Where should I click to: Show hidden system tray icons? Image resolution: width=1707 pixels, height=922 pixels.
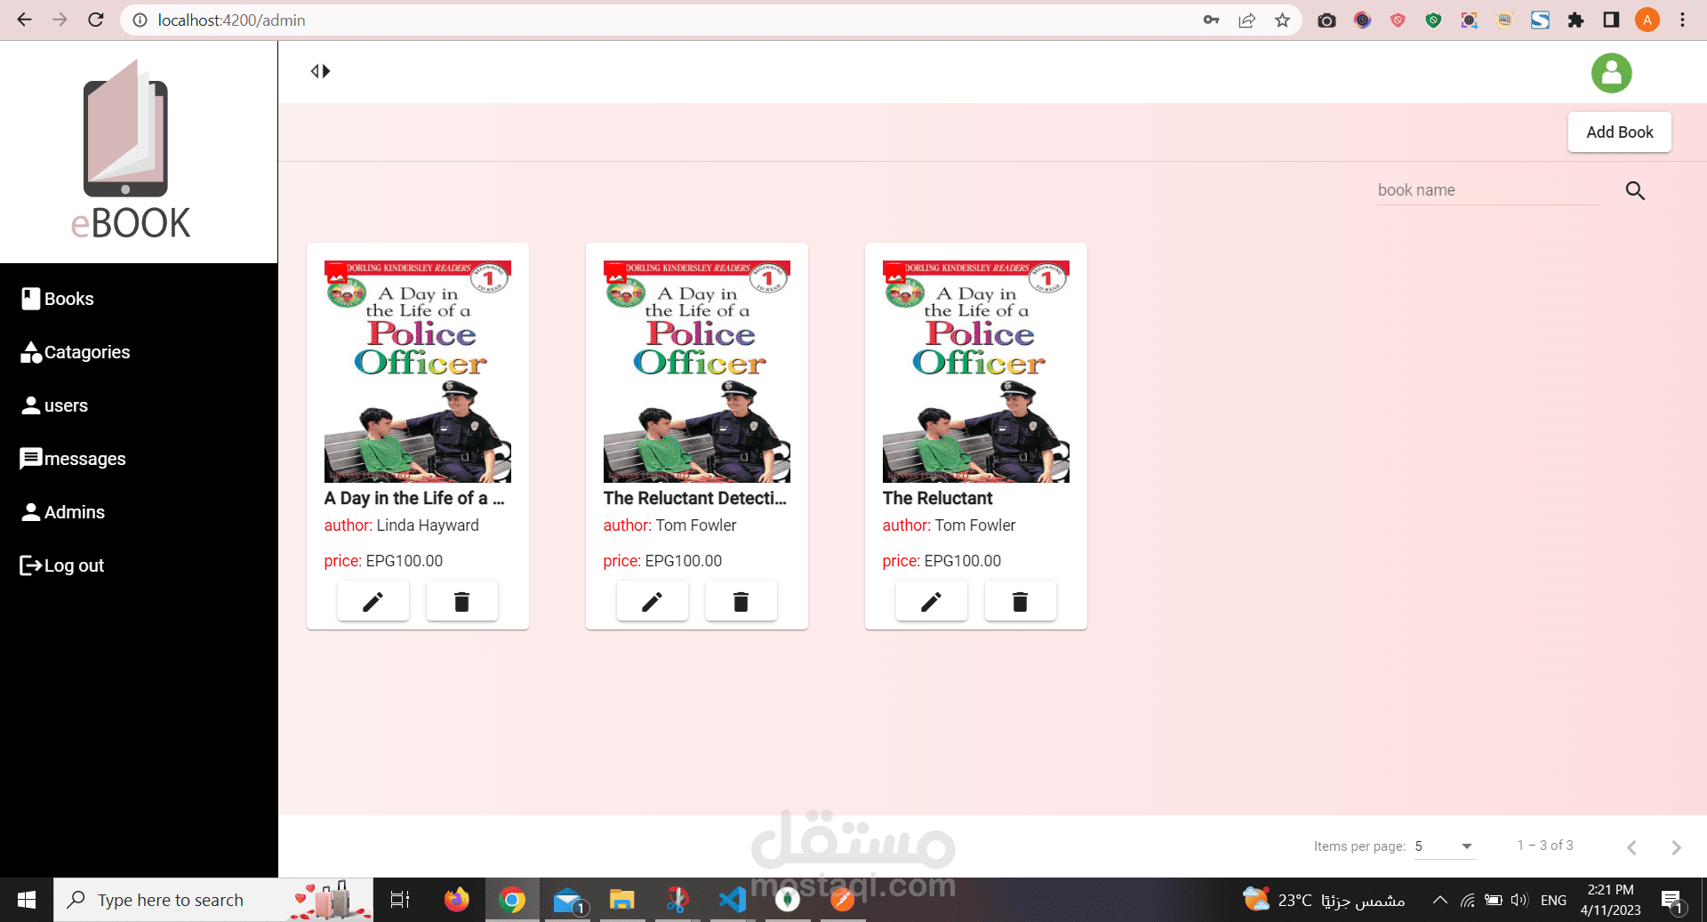pos(1439,900)
